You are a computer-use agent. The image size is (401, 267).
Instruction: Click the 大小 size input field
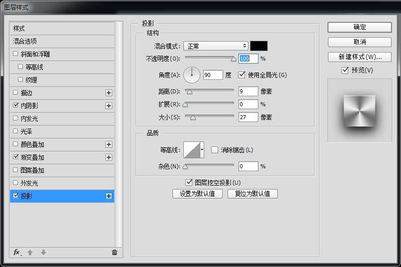pyautogui.click(x=248, y=117)
